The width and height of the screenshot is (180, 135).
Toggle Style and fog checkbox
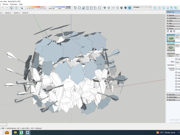click(176, 84)
